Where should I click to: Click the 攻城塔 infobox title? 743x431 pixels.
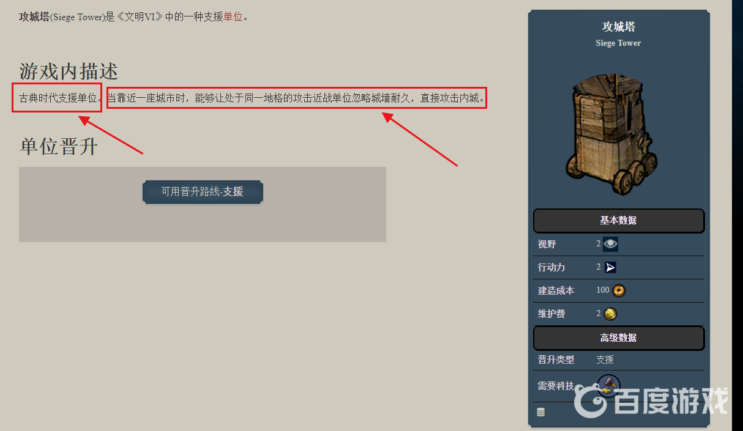coord(619,27)
